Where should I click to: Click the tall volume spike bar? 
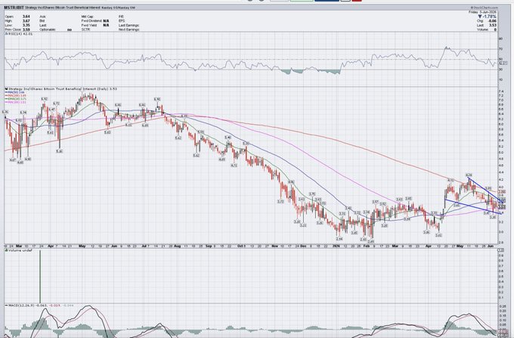40,276
